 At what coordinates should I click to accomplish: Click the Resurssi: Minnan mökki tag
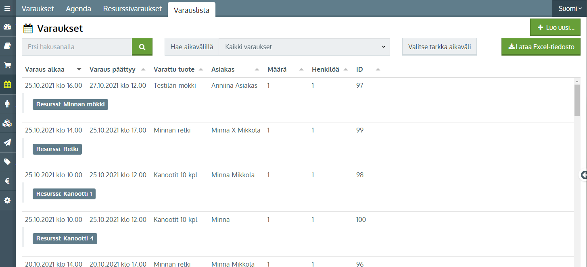(70, 104)
